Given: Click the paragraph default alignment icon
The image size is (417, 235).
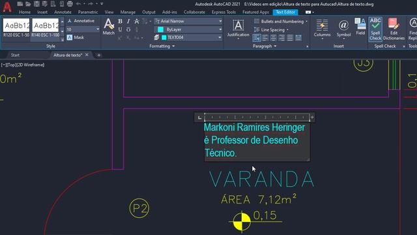Looking at the screenshot, I should tap(257, 38).
